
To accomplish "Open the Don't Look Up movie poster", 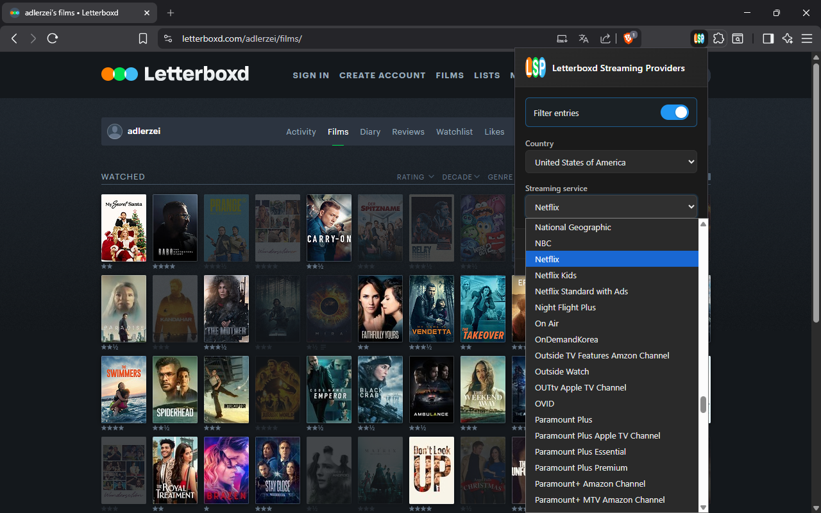I will point(431,470).
